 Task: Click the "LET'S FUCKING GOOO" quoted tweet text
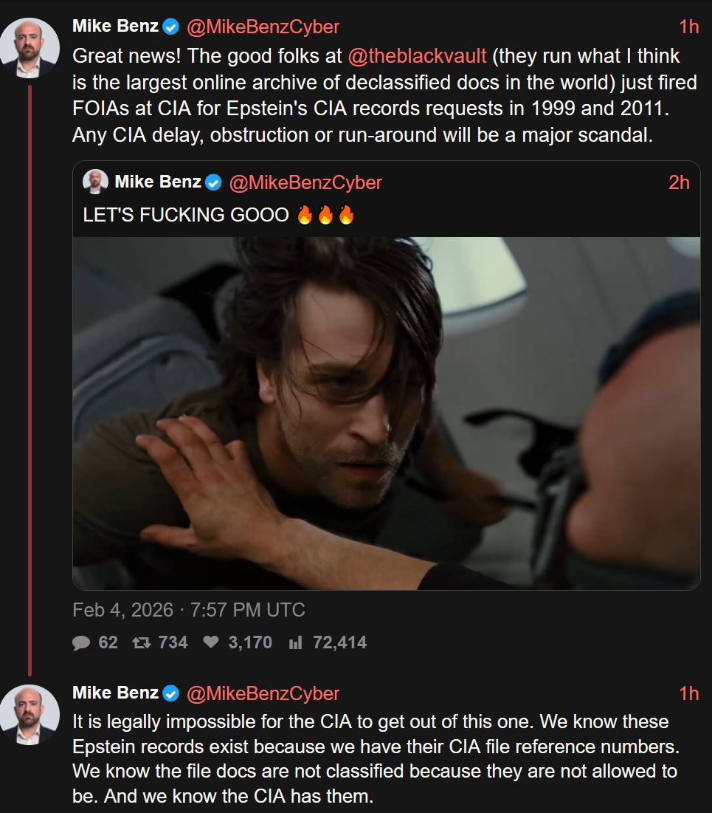[x=186, y=215]
